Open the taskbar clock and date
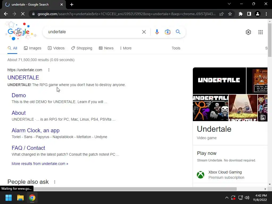 pyautogui.click(x=260, y=198)
